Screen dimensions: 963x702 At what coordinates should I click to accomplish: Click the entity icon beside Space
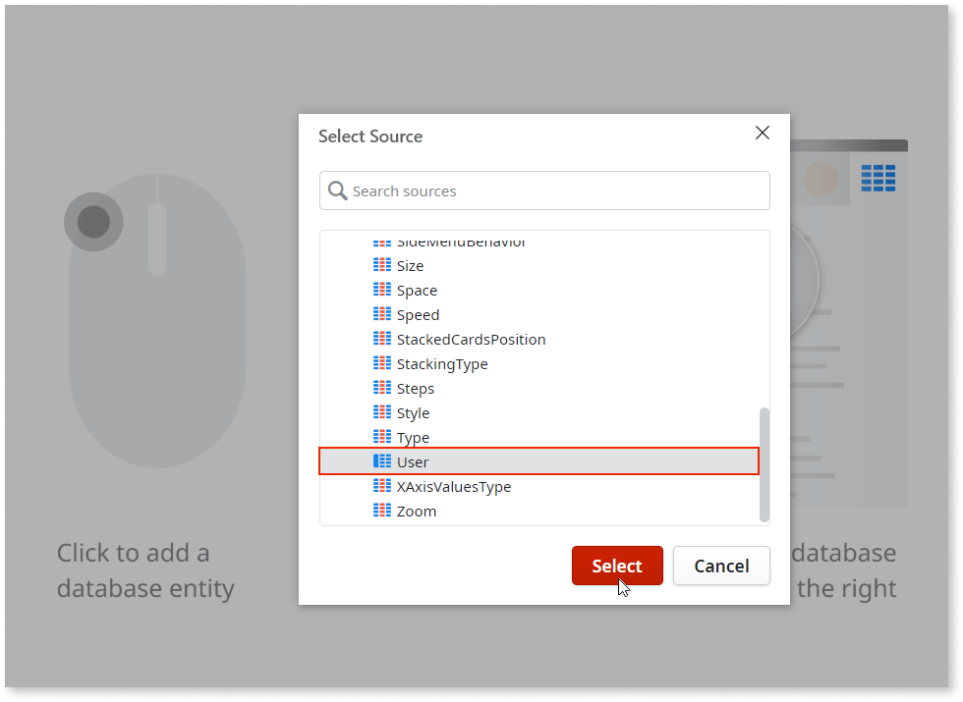pyautogui.click(x=382, y=290)
